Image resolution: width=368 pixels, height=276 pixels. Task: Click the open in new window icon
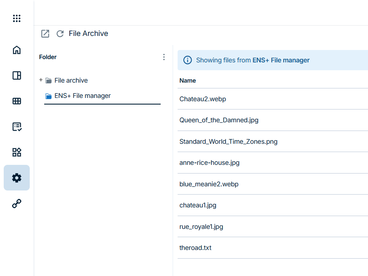pos(45,34)
